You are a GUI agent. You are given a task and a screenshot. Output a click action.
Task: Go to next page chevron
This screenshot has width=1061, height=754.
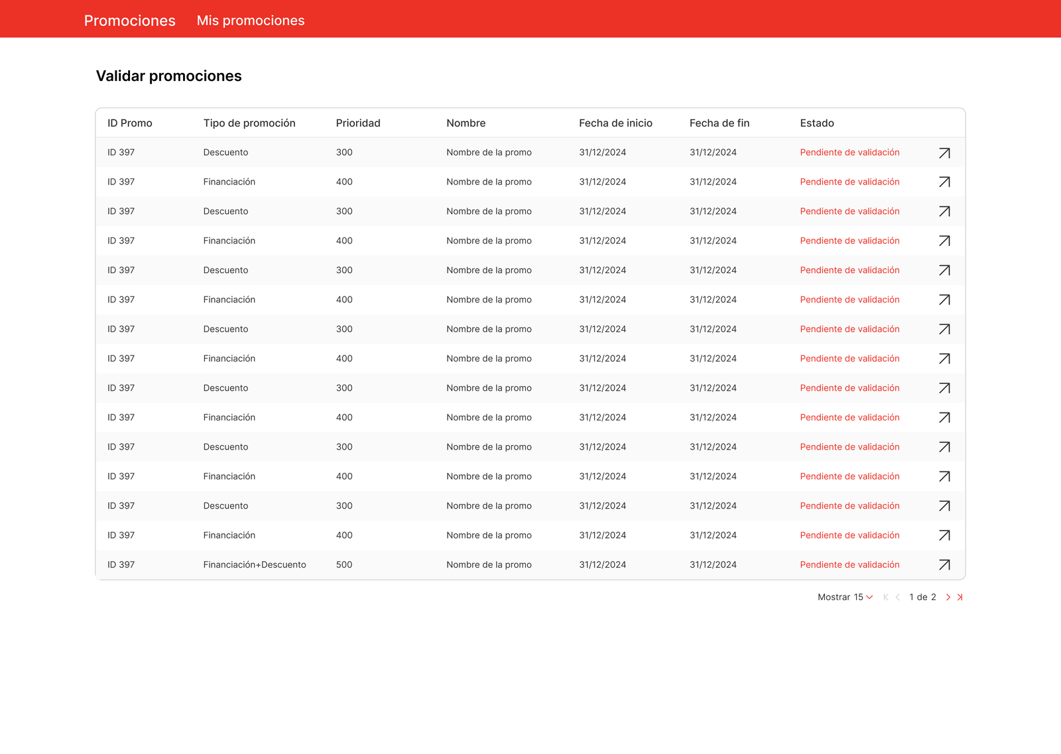948,597
